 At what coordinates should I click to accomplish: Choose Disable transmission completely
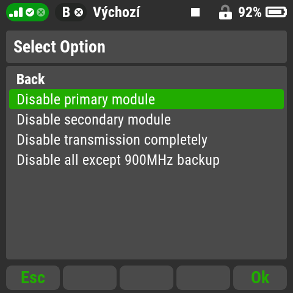(x=146, y=140)
